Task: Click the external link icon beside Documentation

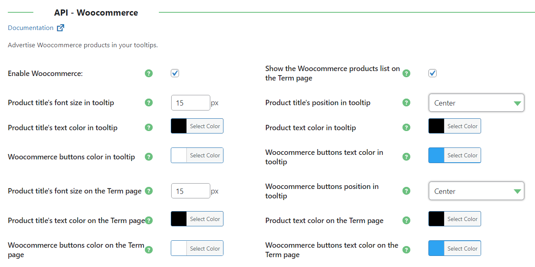Action: [60, 28]
